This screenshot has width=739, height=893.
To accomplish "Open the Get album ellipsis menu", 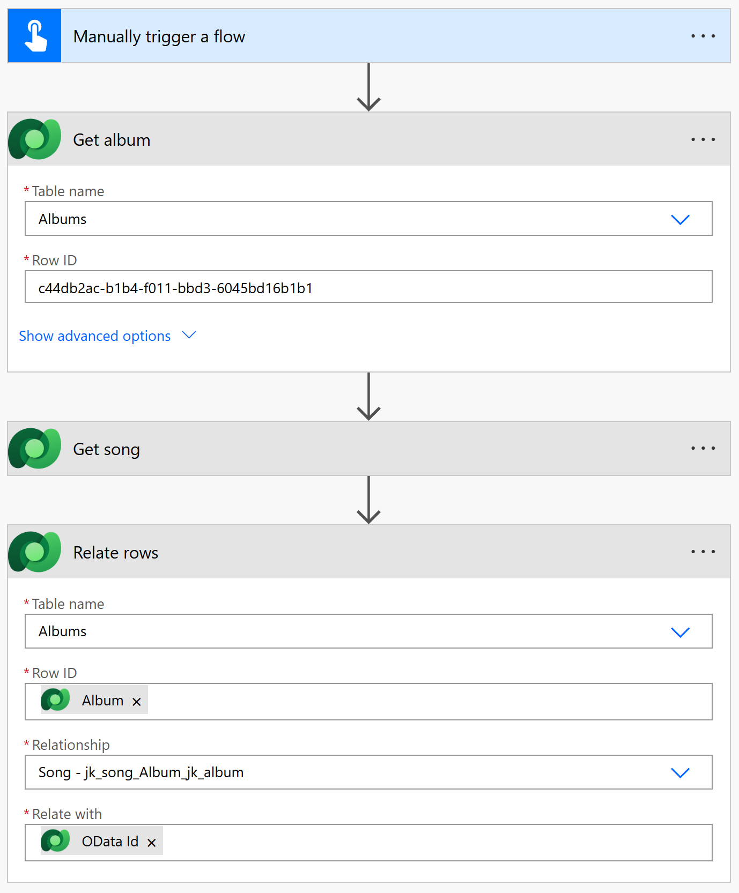I will (x=703, y=139).
